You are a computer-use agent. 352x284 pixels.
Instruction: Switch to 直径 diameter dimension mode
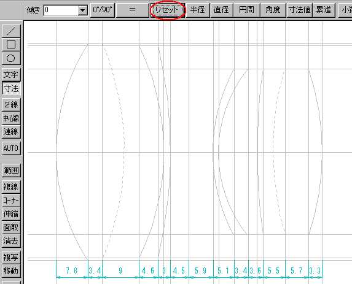point(222,10)
